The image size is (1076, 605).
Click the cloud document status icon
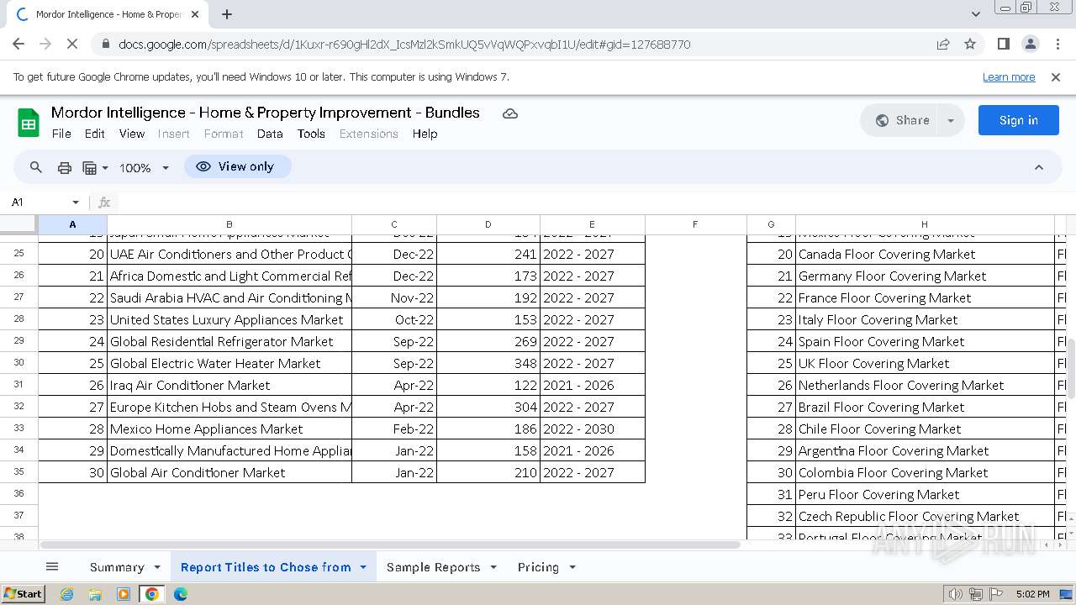(x=510, y=113)
